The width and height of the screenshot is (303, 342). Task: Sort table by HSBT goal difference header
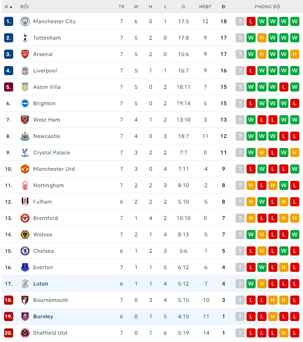205,7
